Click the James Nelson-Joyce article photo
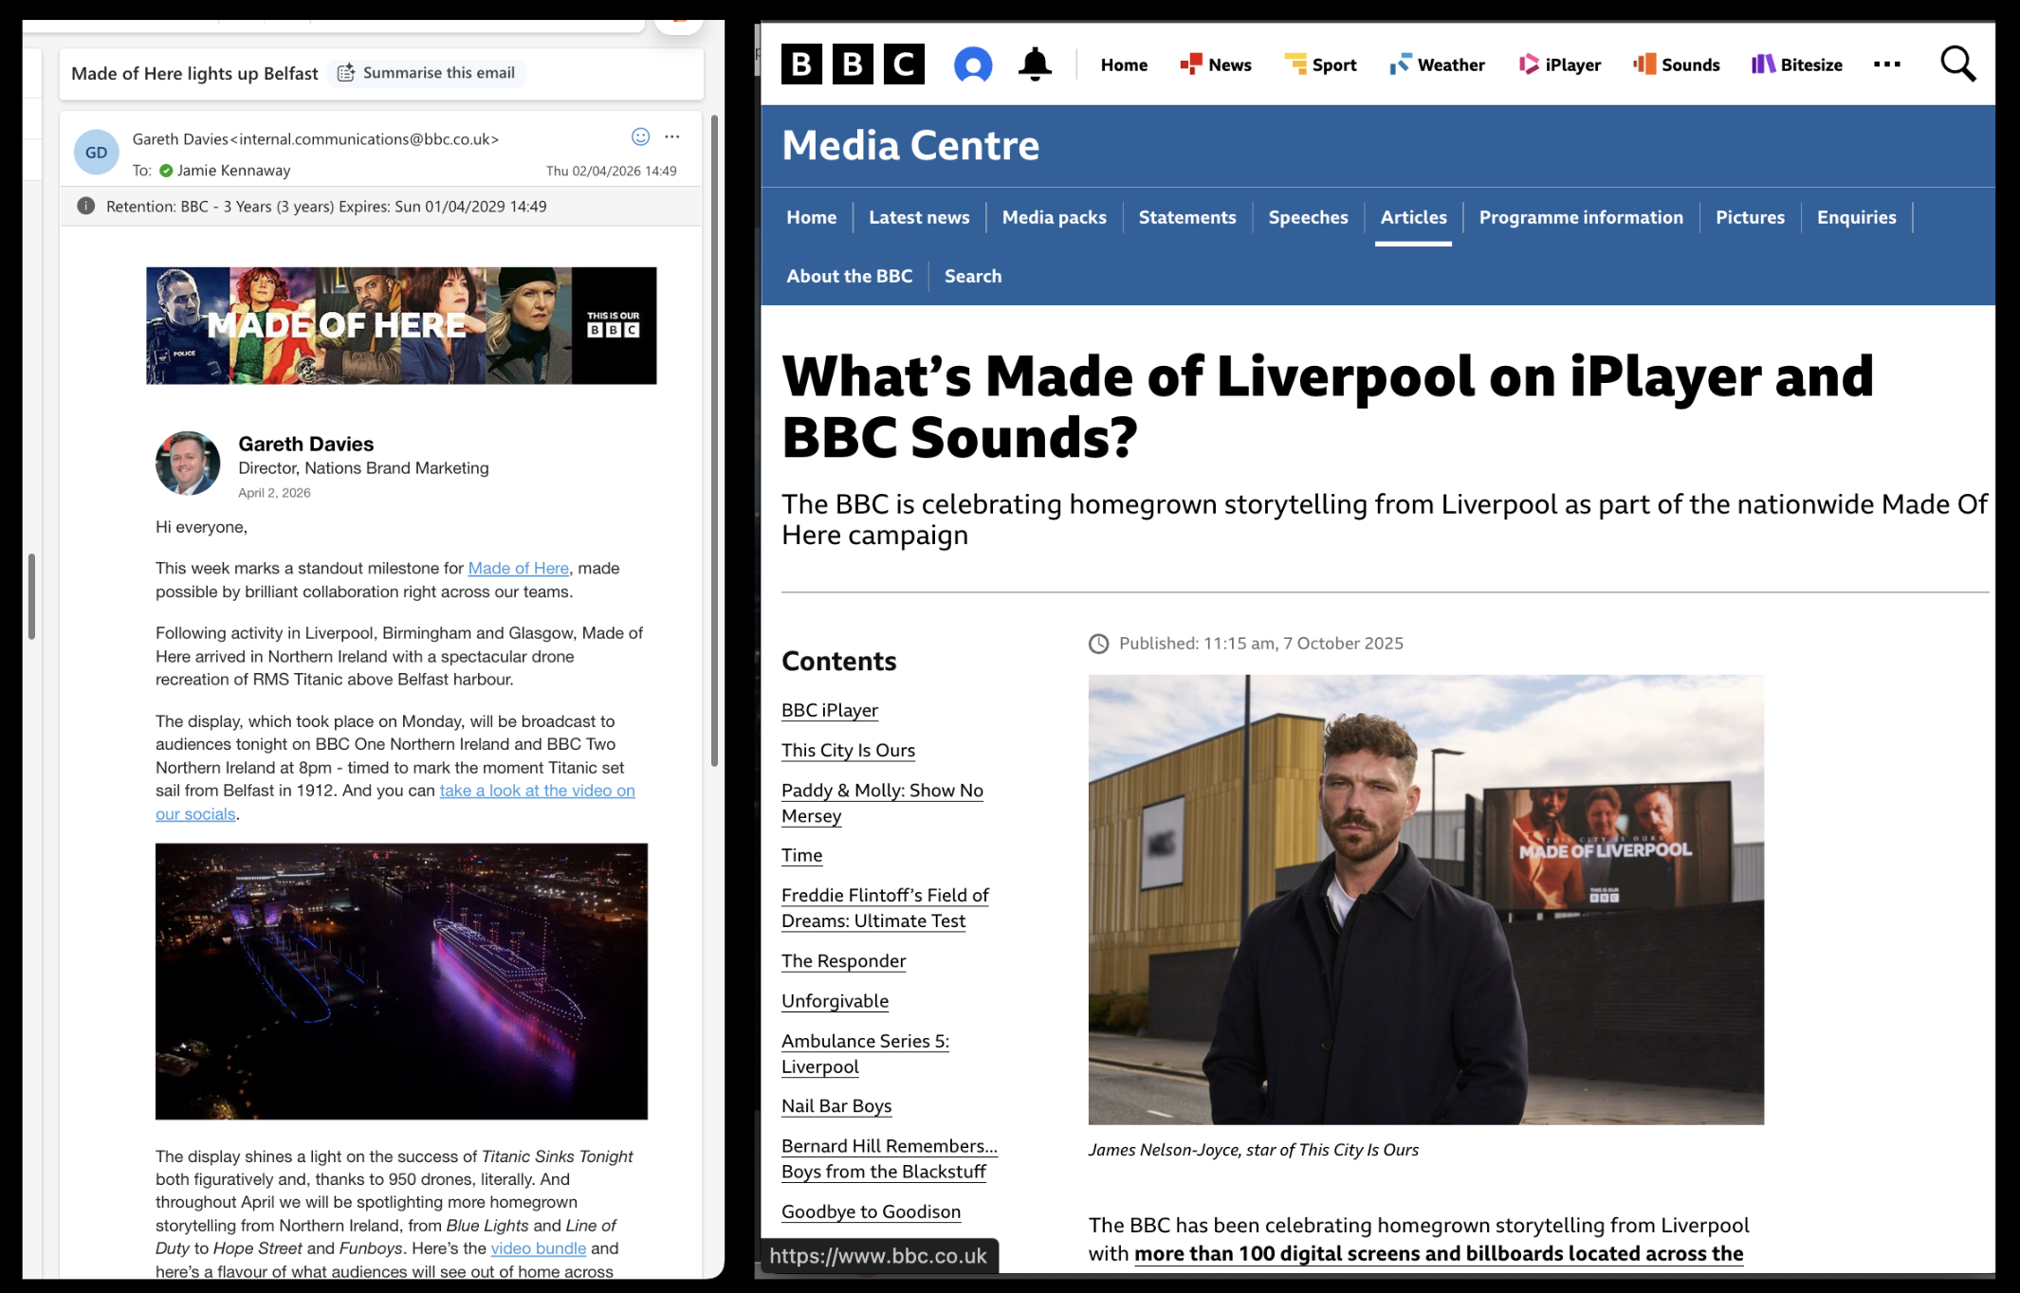Image resolution: width=2020 pixels, height=1293 pixels. tap(1425, 900)
